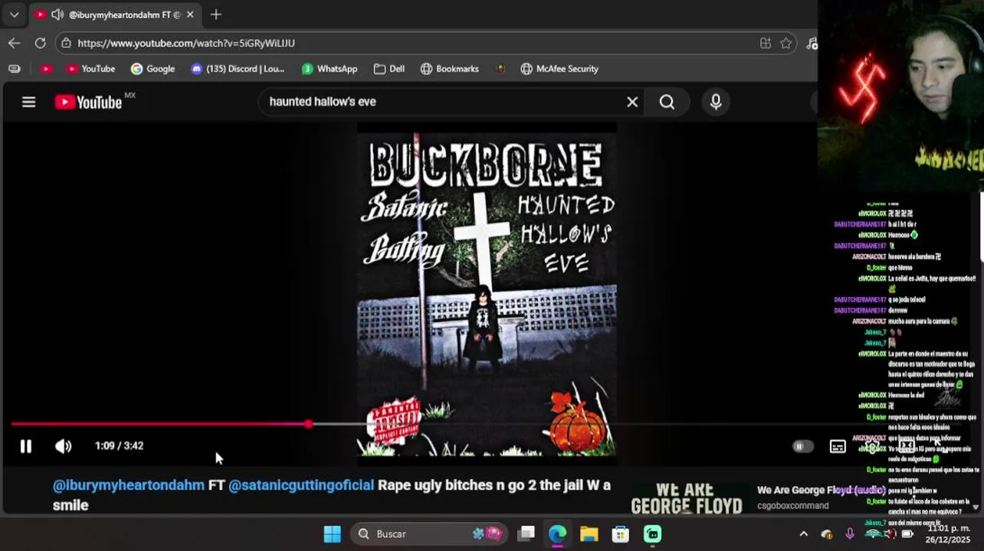Open File Explorer from the taskbar

[x=589, y=533]
